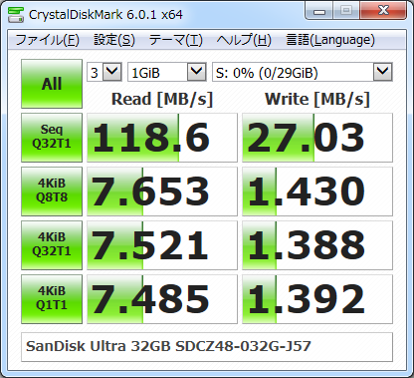Select the 4KiB Q32T1 read value 7.521
414x378 pixels.
(x=162, y=245)
